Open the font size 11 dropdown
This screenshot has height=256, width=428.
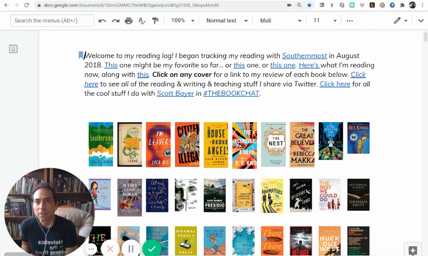coord(325,21)
